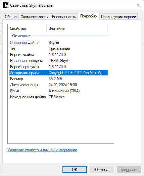The image size is (144, 176).
Task: Select the Исходное имя файла label
Action: pos(28,97)
